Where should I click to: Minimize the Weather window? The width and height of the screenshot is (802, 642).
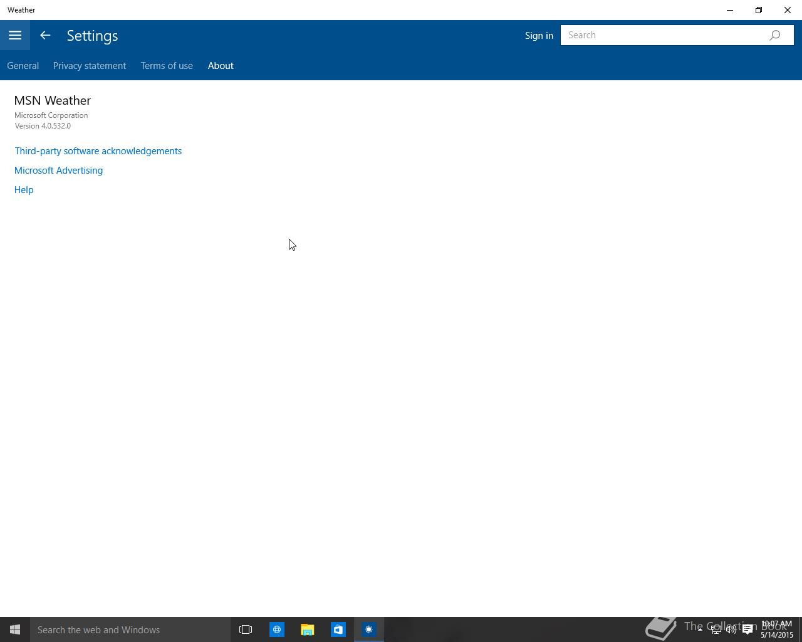(730, 10)
